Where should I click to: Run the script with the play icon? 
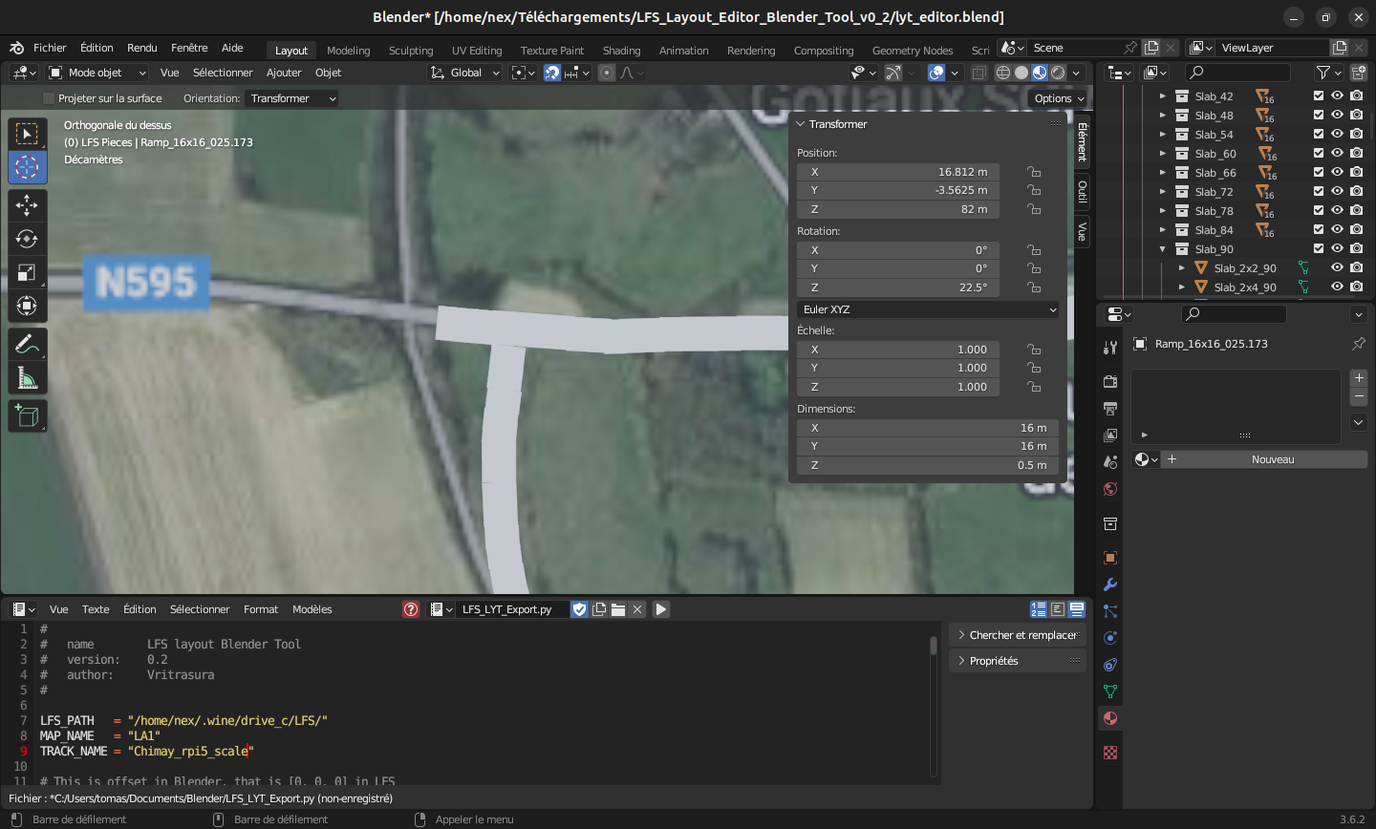point(660,609)
